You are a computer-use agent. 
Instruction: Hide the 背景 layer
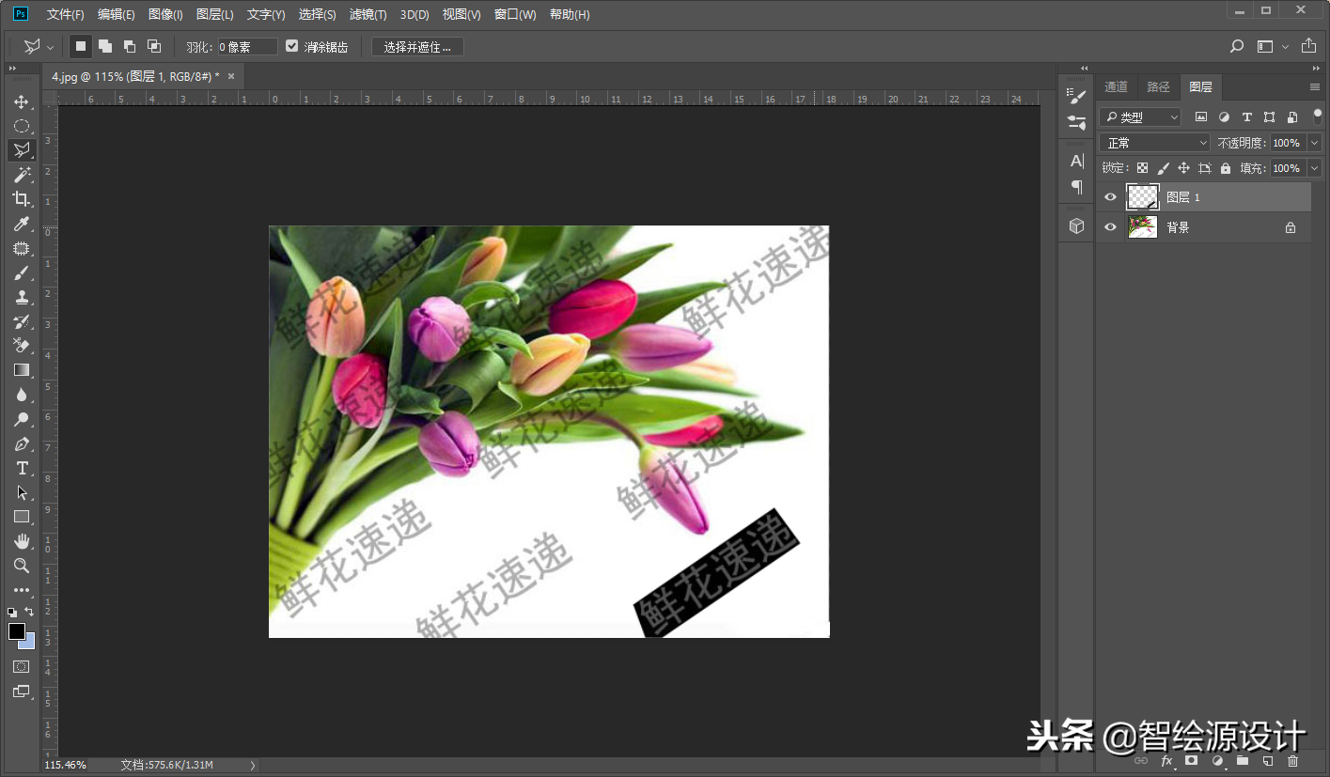1110,227
